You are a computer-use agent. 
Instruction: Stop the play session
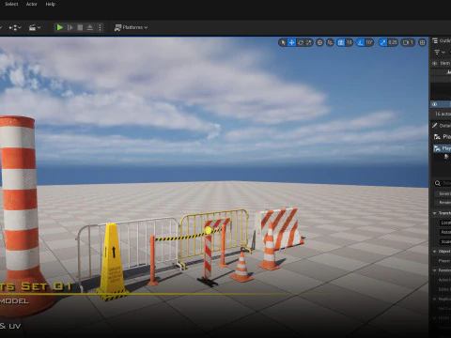coord(80,27)
